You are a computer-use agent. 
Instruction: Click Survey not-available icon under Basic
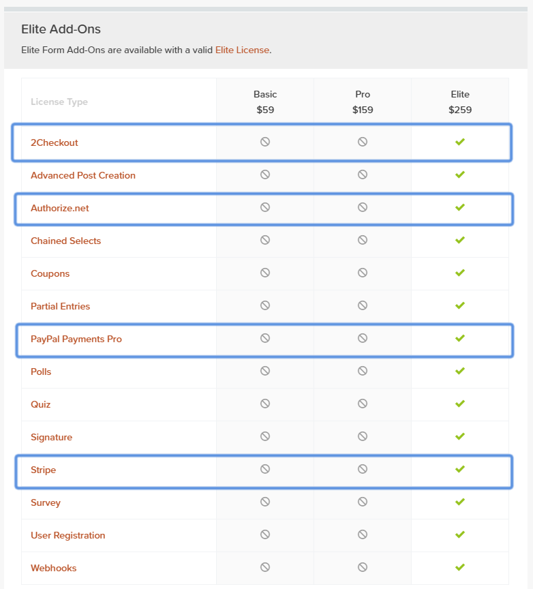(x=265, y=502)
